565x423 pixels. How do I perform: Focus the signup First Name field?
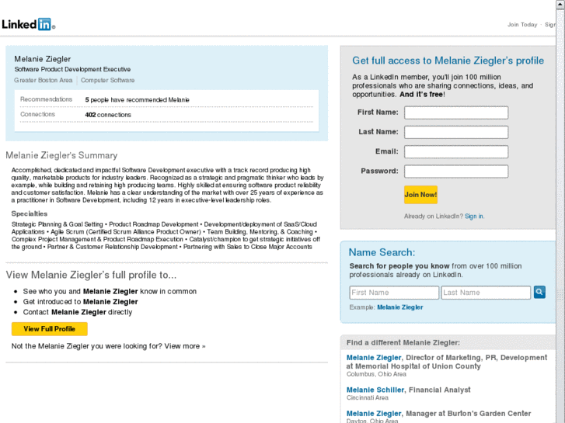[456, 113]
